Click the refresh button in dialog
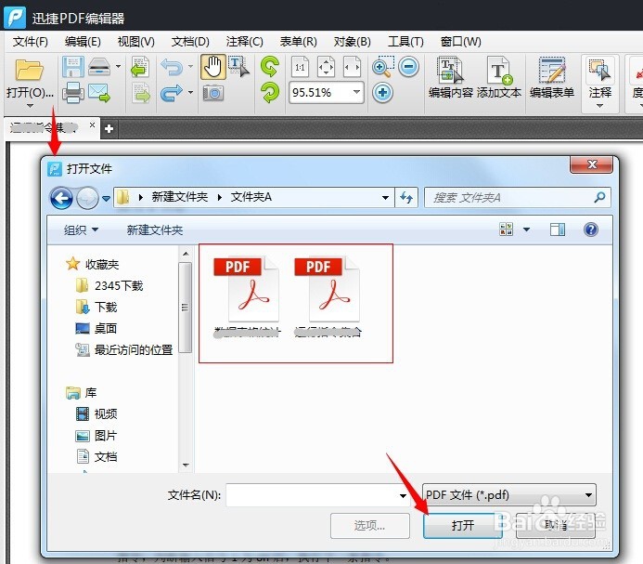This screenshot has height=564, width=643. tap(406, 198)
